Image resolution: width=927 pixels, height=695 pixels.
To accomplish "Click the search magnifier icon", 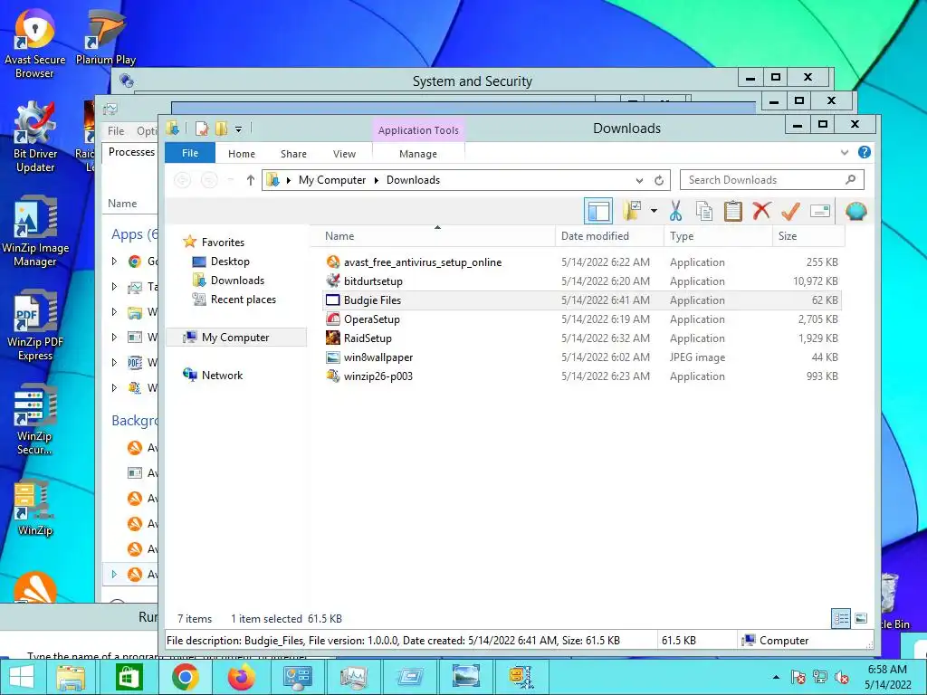I will pyautogui.click(x=850, y=180).
